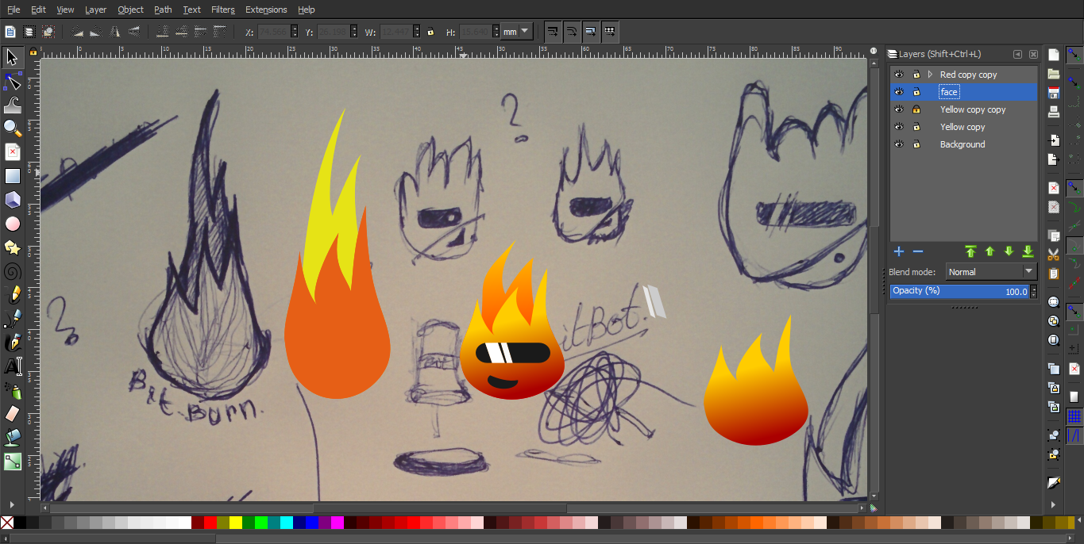Open the mm units dropdown
The image size is (1084, 544).
tap(516, 32)
